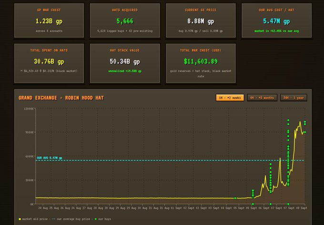
Task: Click the lone green buy dot on the flat line
Action: click(x=235, y=198)
